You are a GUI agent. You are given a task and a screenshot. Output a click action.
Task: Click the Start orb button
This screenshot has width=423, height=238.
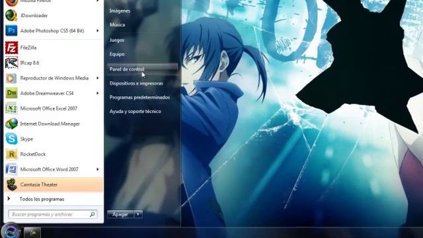(11, 231)
